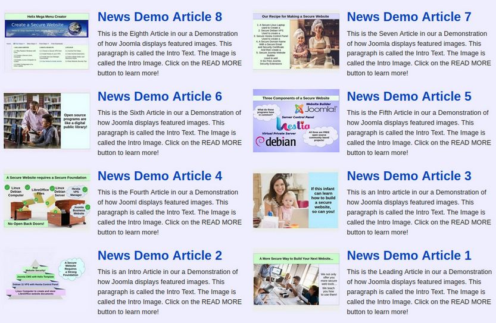Open the News Demo Article 1 title link
This screenshot has width=496, height=323.
[409, 255]
